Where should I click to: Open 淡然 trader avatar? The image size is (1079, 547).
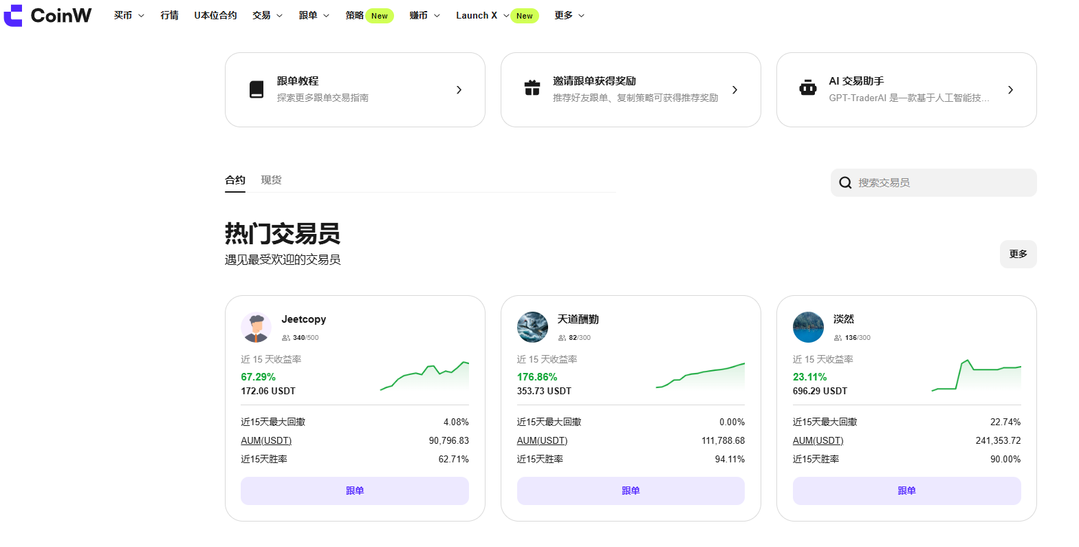[x=808, y=327]
